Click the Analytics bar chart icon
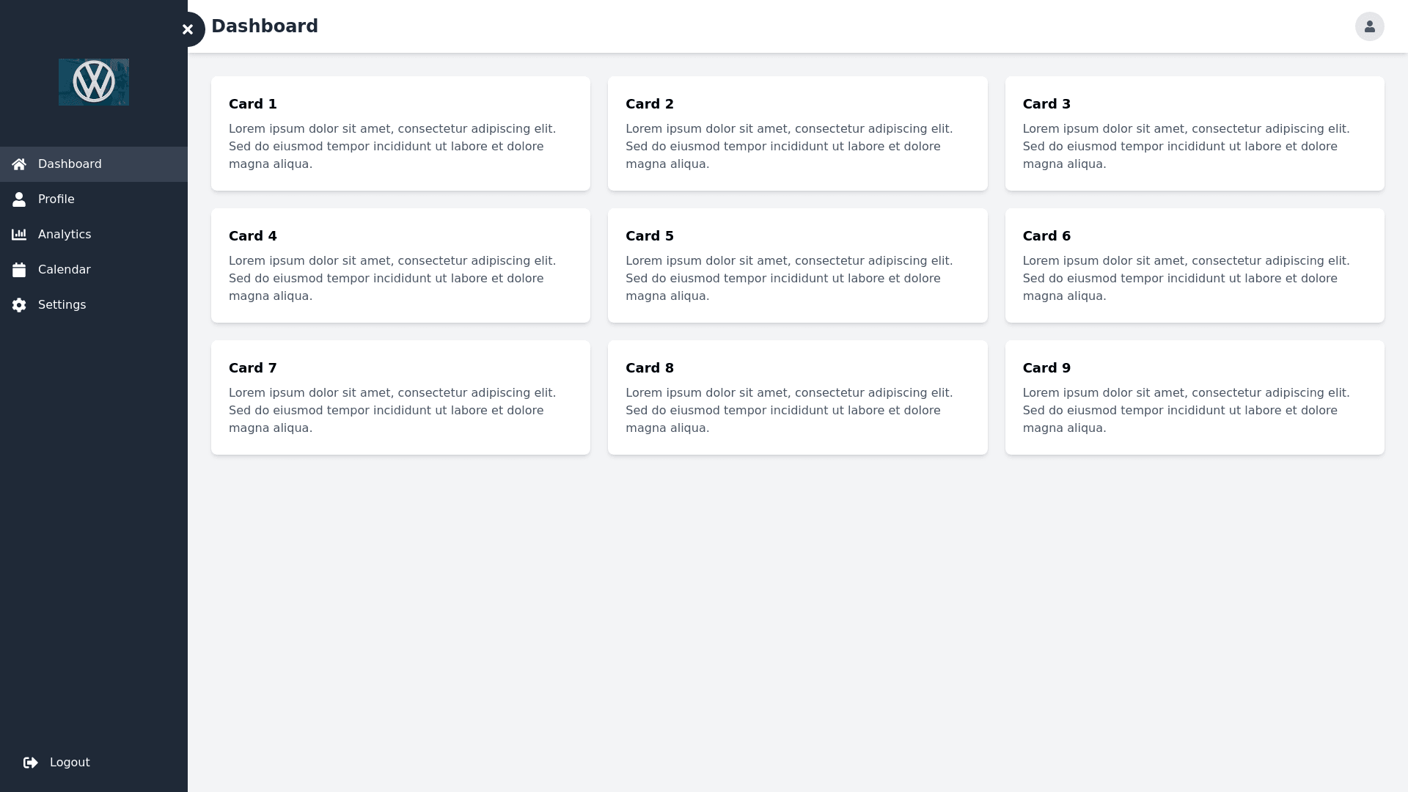 (x=19, y=235)
